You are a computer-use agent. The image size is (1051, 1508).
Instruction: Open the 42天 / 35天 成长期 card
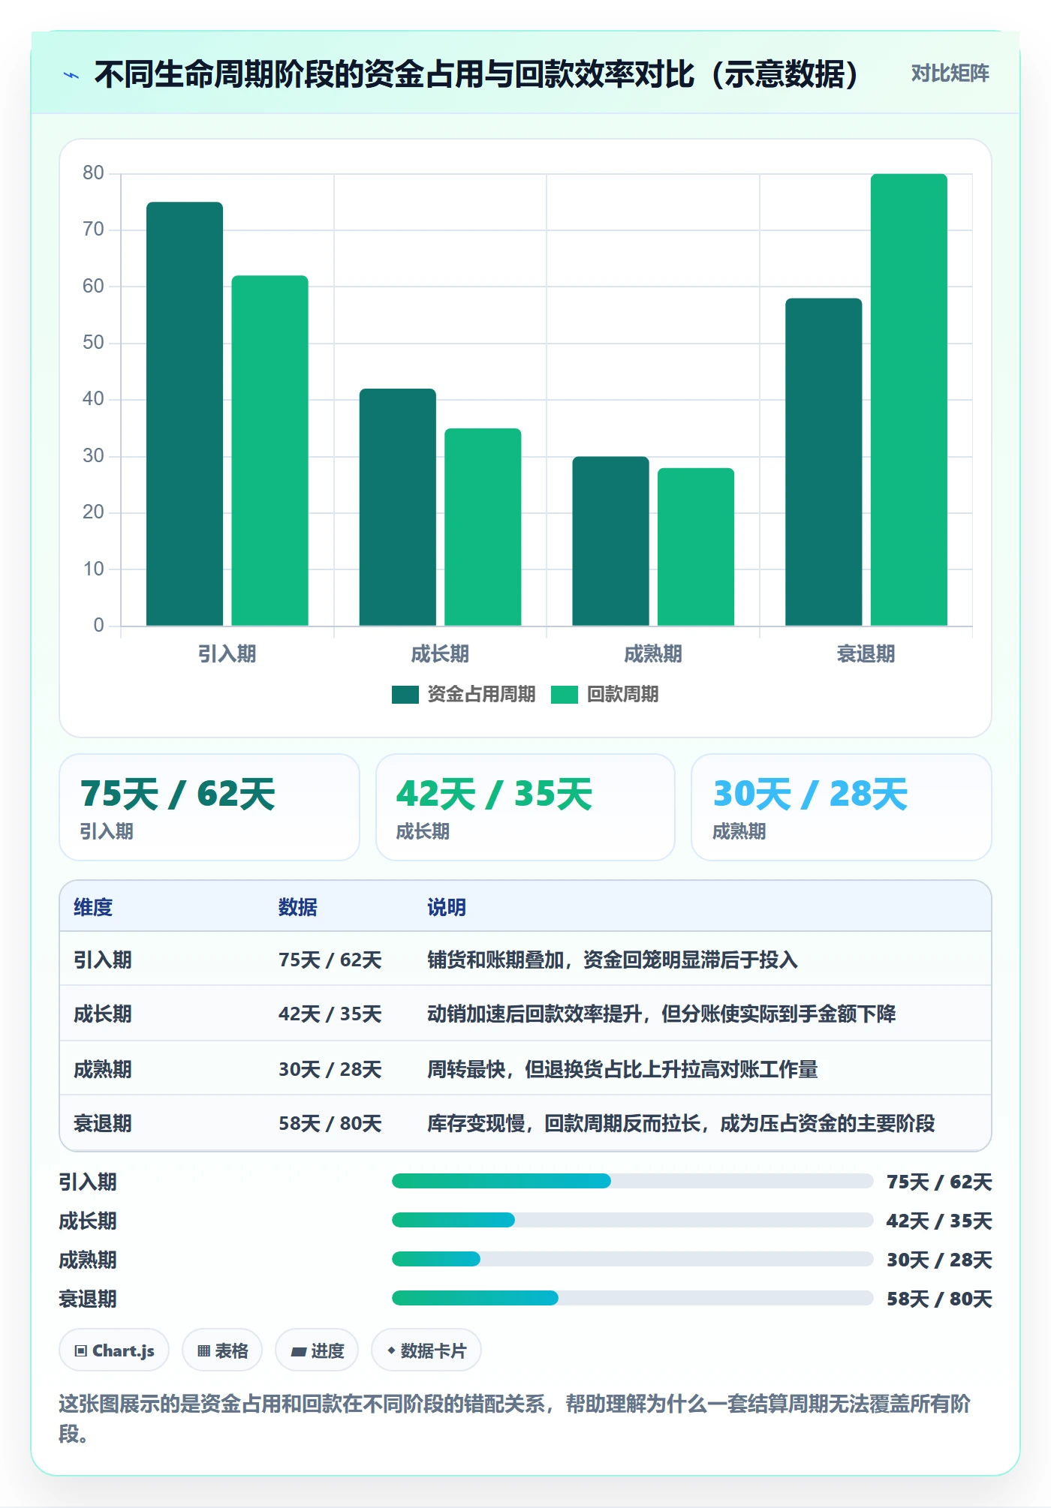pyautogui.click(x=525, y=807)
